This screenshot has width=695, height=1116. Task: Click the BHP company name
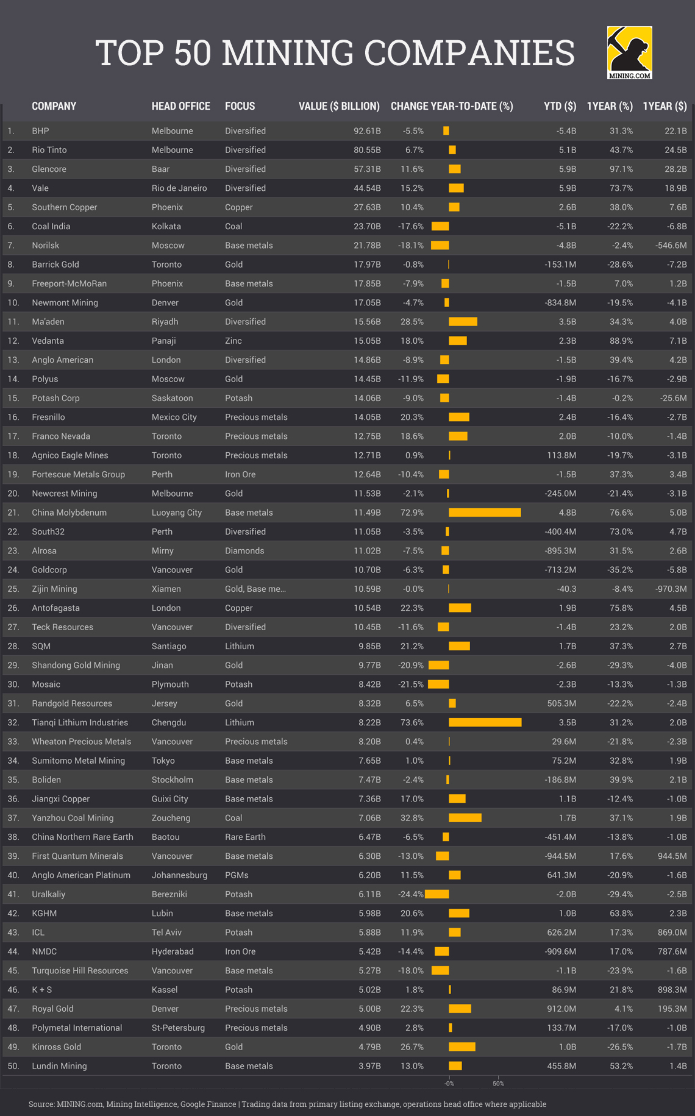(40, 131)
